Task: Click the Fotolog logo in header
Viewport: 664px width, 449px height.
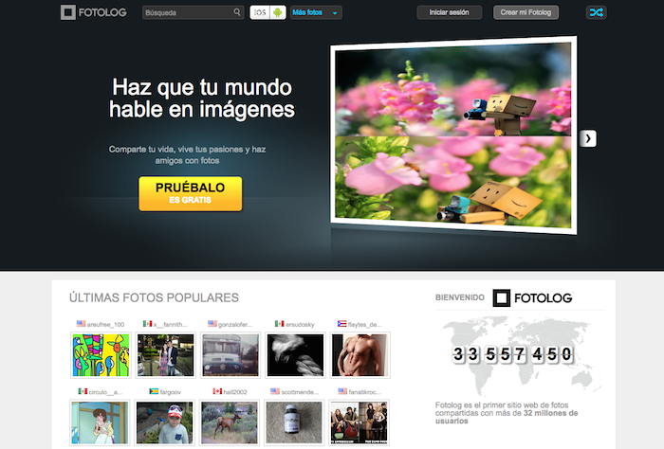Action: point(94,12)
